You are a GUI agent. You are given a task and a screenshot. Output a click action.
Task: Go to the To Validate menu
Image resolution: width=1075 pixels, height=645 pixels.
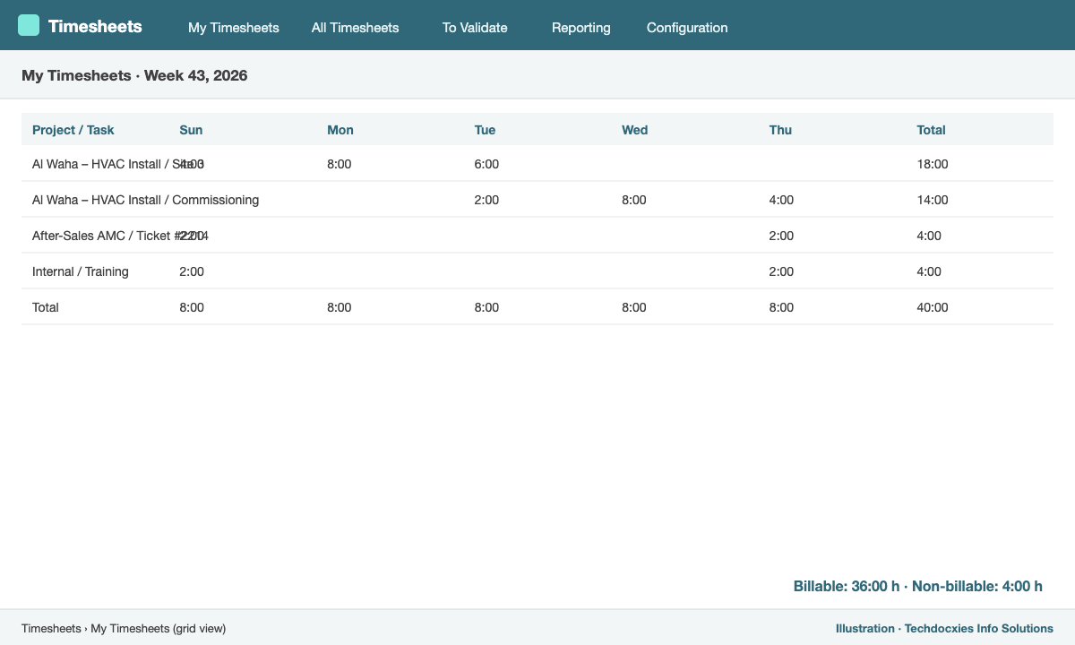[475, 28]
